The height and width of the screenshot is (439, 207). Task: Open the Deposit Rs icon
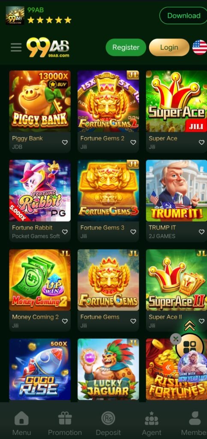108,418
